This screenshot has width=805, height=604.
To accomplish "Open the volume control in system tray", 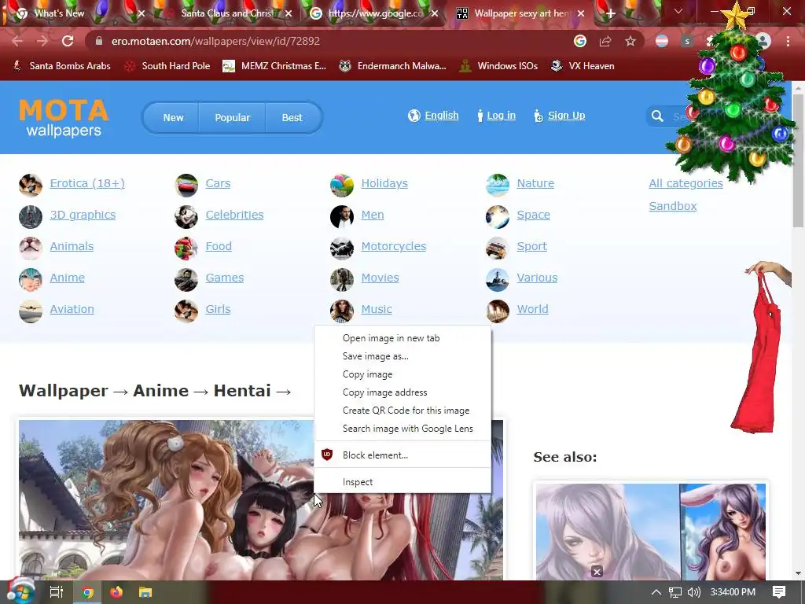I will 693,592.
